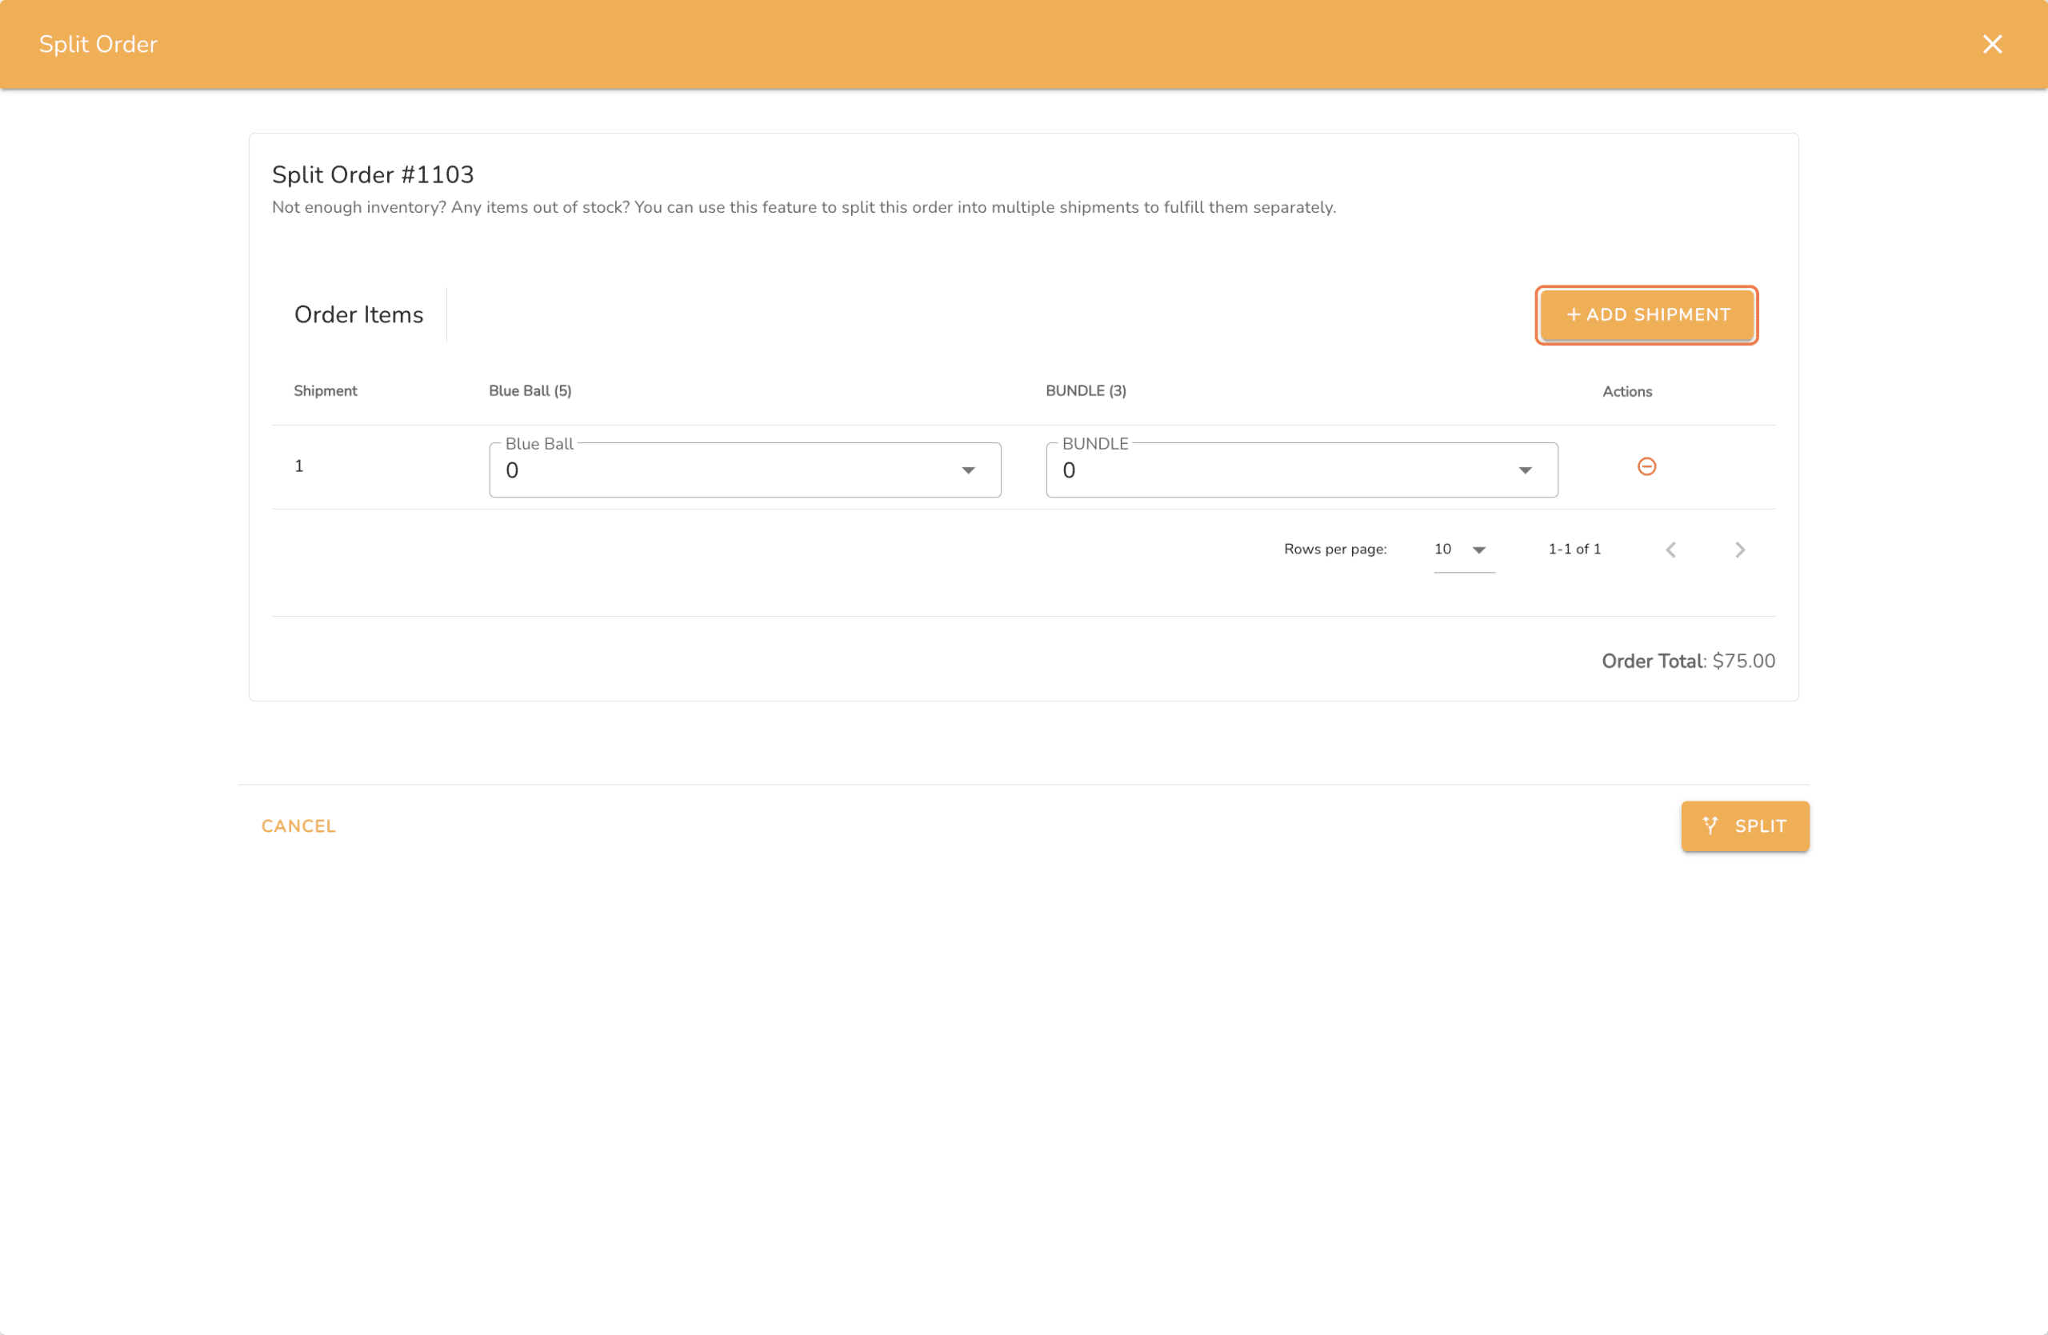Click the Shipment column header

click(326, 390)
